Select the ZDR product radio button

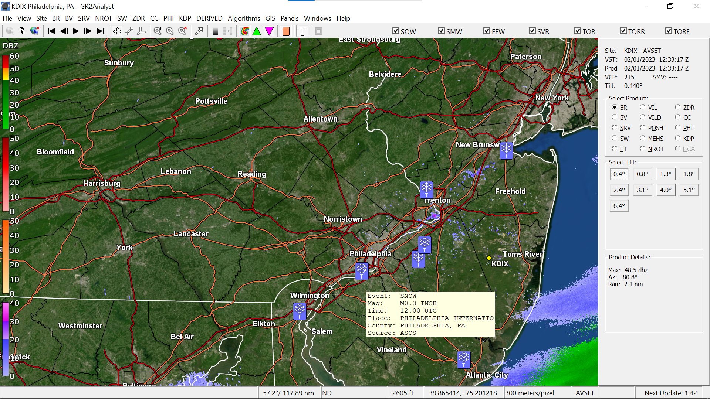677,107
